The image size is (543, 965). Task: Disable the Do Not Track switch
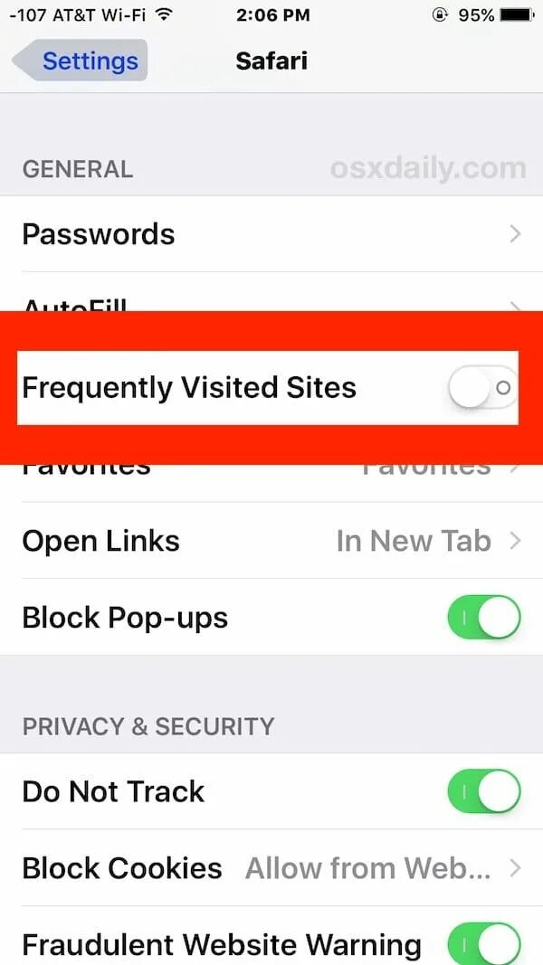(484, 790)
